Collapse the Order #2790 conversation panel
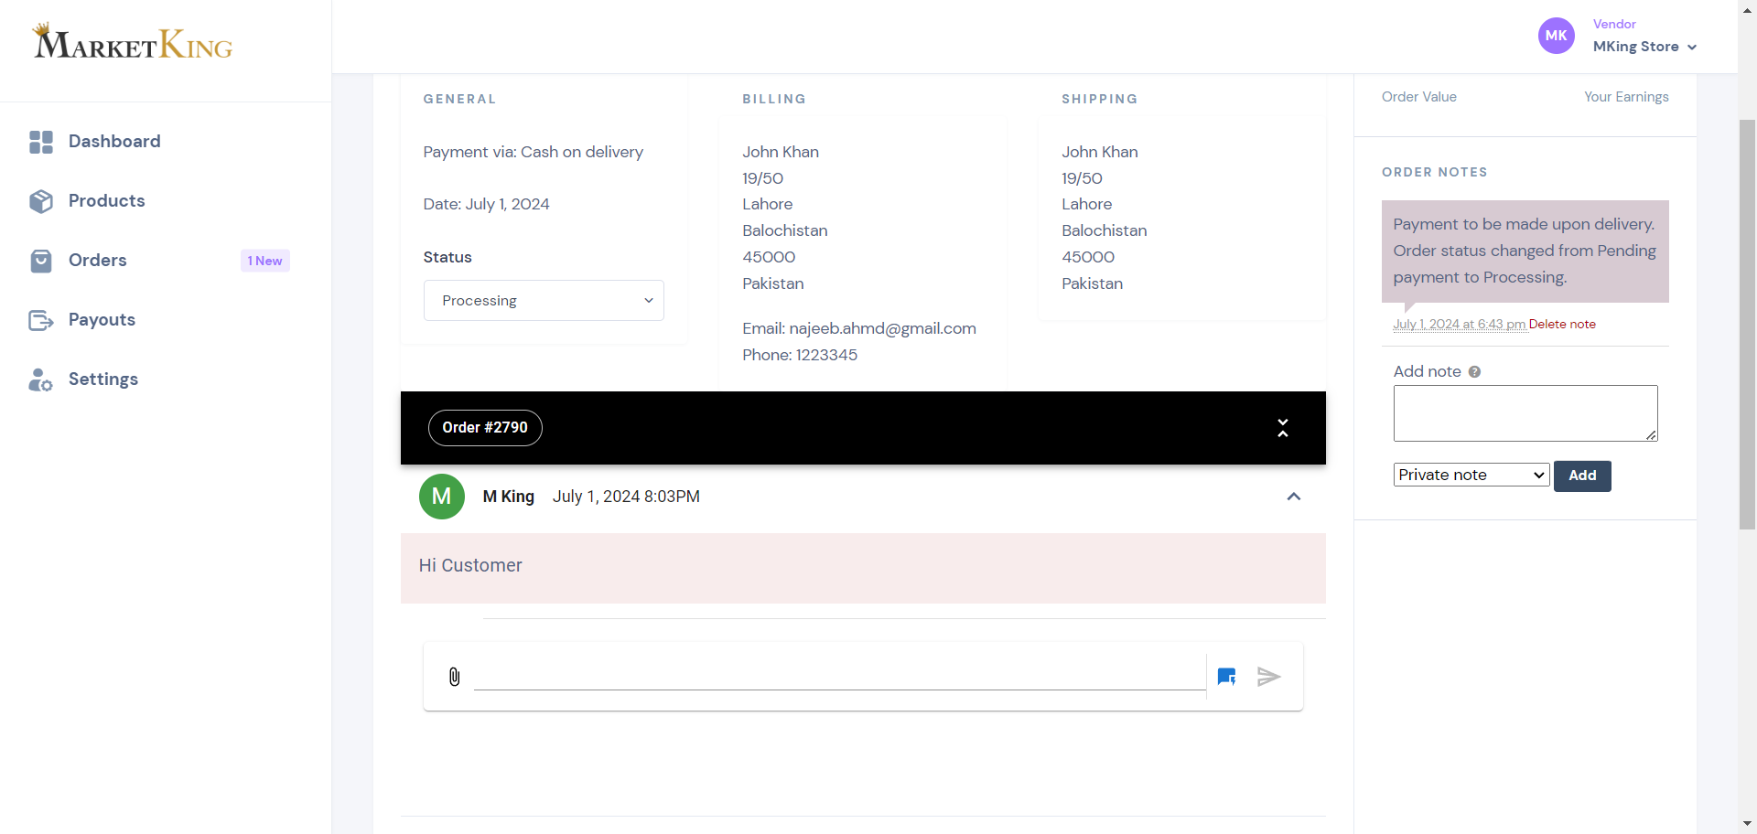Screen dimensions: 1757x834 (1283, 428)
